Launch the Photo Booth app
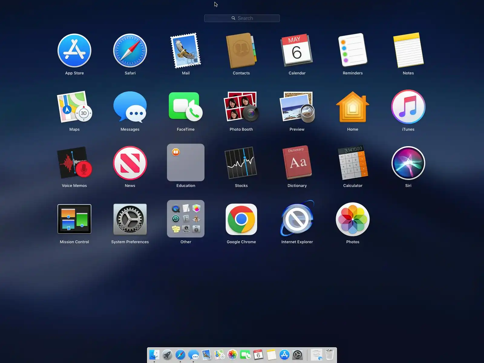Screen dimensions: 484x363 tap(241, 107)
